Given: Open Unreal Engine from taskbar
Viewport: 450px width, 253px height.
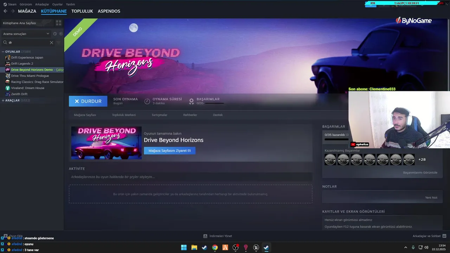Looking at the screenshot, I should coord(256,247).
